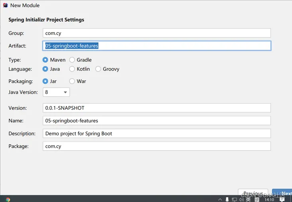Show hidden system tray icons
The height and width of the screenshot is (202, 292).
click(x=220, y=199)
